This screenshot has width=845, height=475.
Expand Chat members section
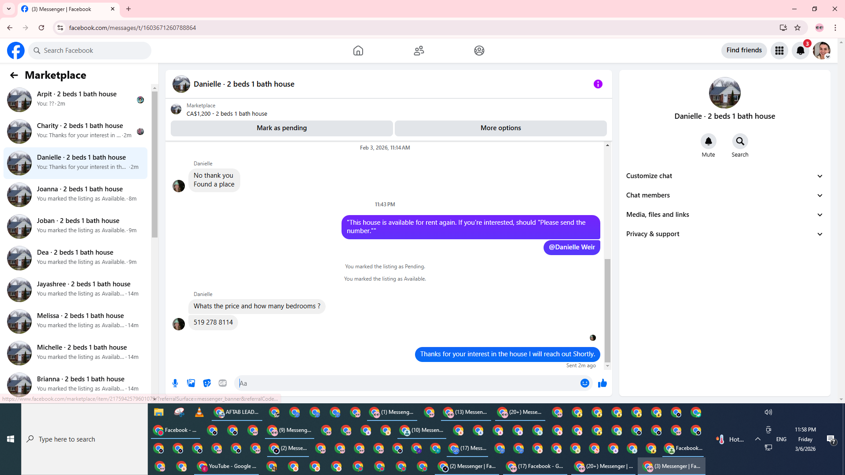[x=724, y=195]
